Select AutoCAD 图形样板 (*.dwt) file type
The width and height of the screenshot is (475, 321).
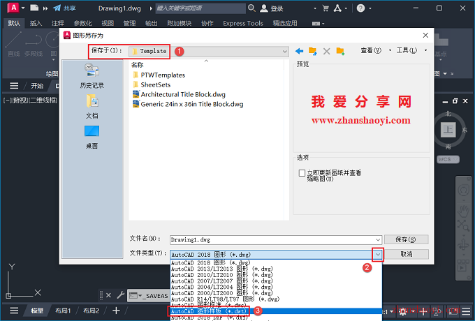pos(276,311)
